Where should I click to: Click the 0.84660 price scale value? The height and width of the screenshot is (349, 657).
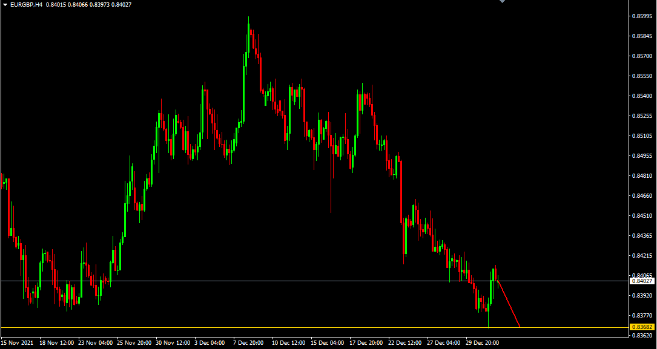click(642, 195)
